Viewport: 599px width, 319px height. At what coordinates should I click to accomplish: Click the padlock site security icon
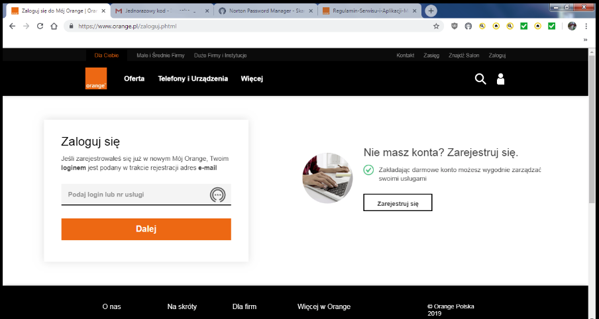pyautogui.click(x=71, y=26)
